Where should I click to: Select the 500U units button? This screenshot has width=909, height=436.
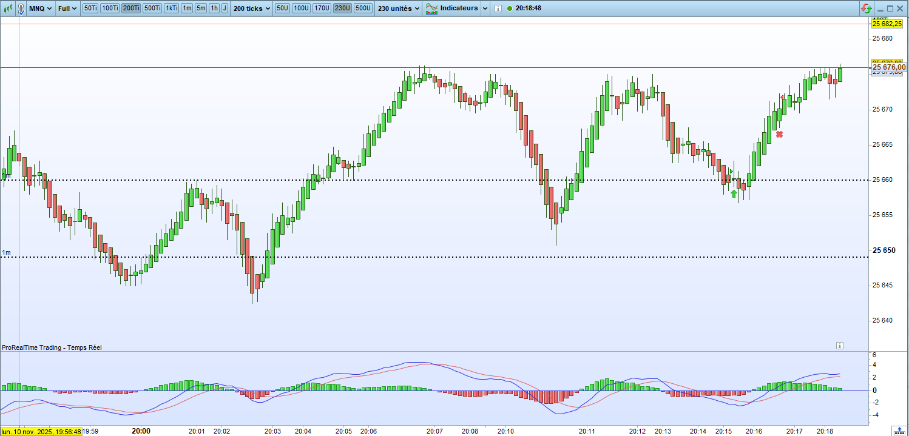[x=363, y=8]
